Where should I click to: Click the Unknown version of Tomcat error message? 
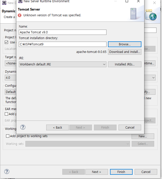(52, 15)
